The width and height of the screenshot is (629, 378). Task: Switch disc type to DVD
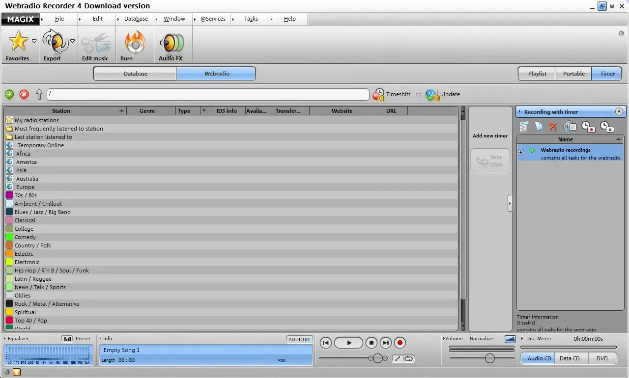pyautogui.click(x=602, y=358)
